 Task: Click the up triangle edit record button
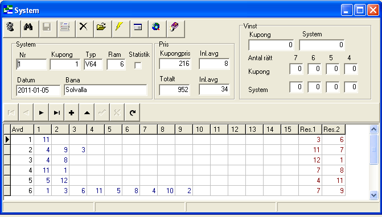pyautogui.click(x=87, y=112)
